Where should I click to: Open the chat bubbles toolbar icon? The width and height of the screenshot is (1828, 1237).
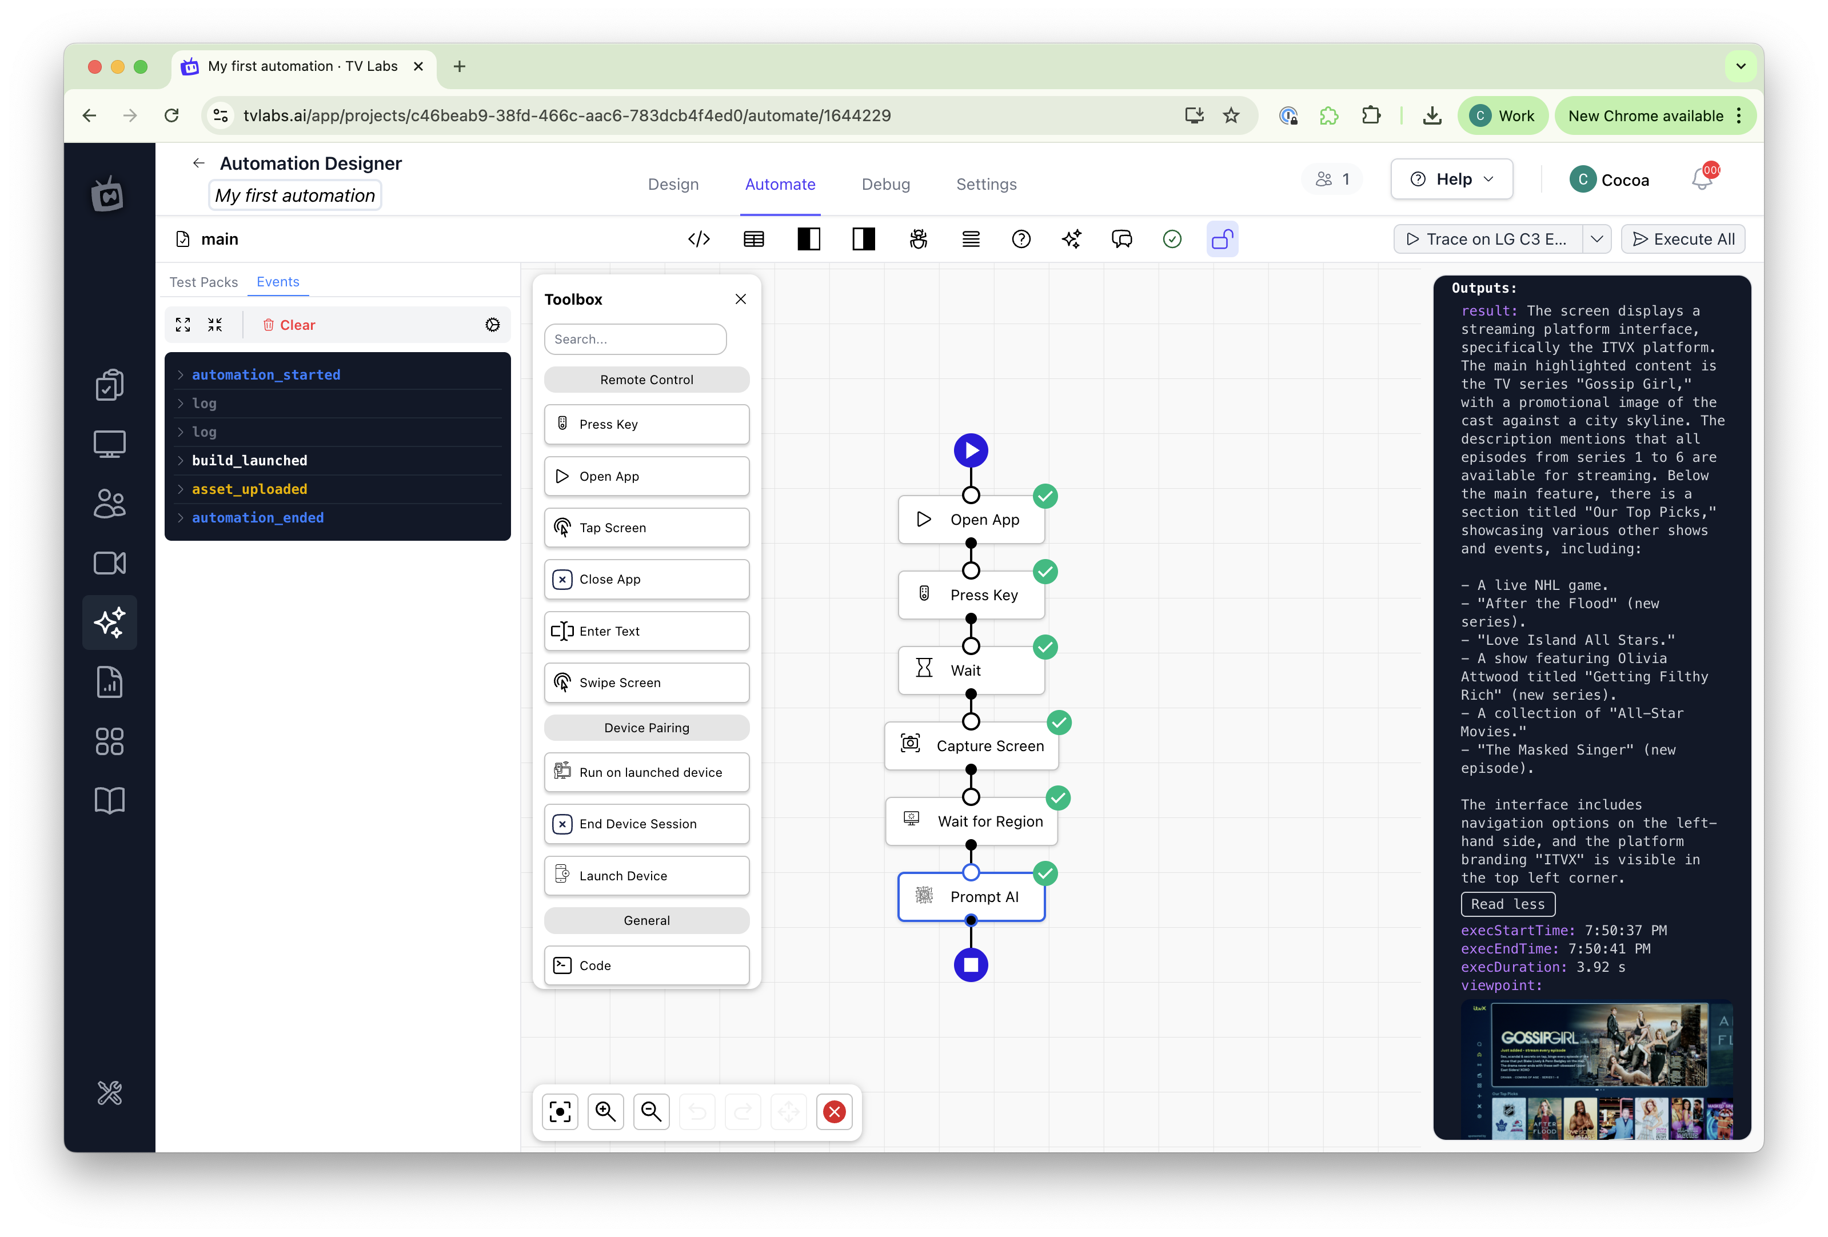click(x=1121, y=239)
